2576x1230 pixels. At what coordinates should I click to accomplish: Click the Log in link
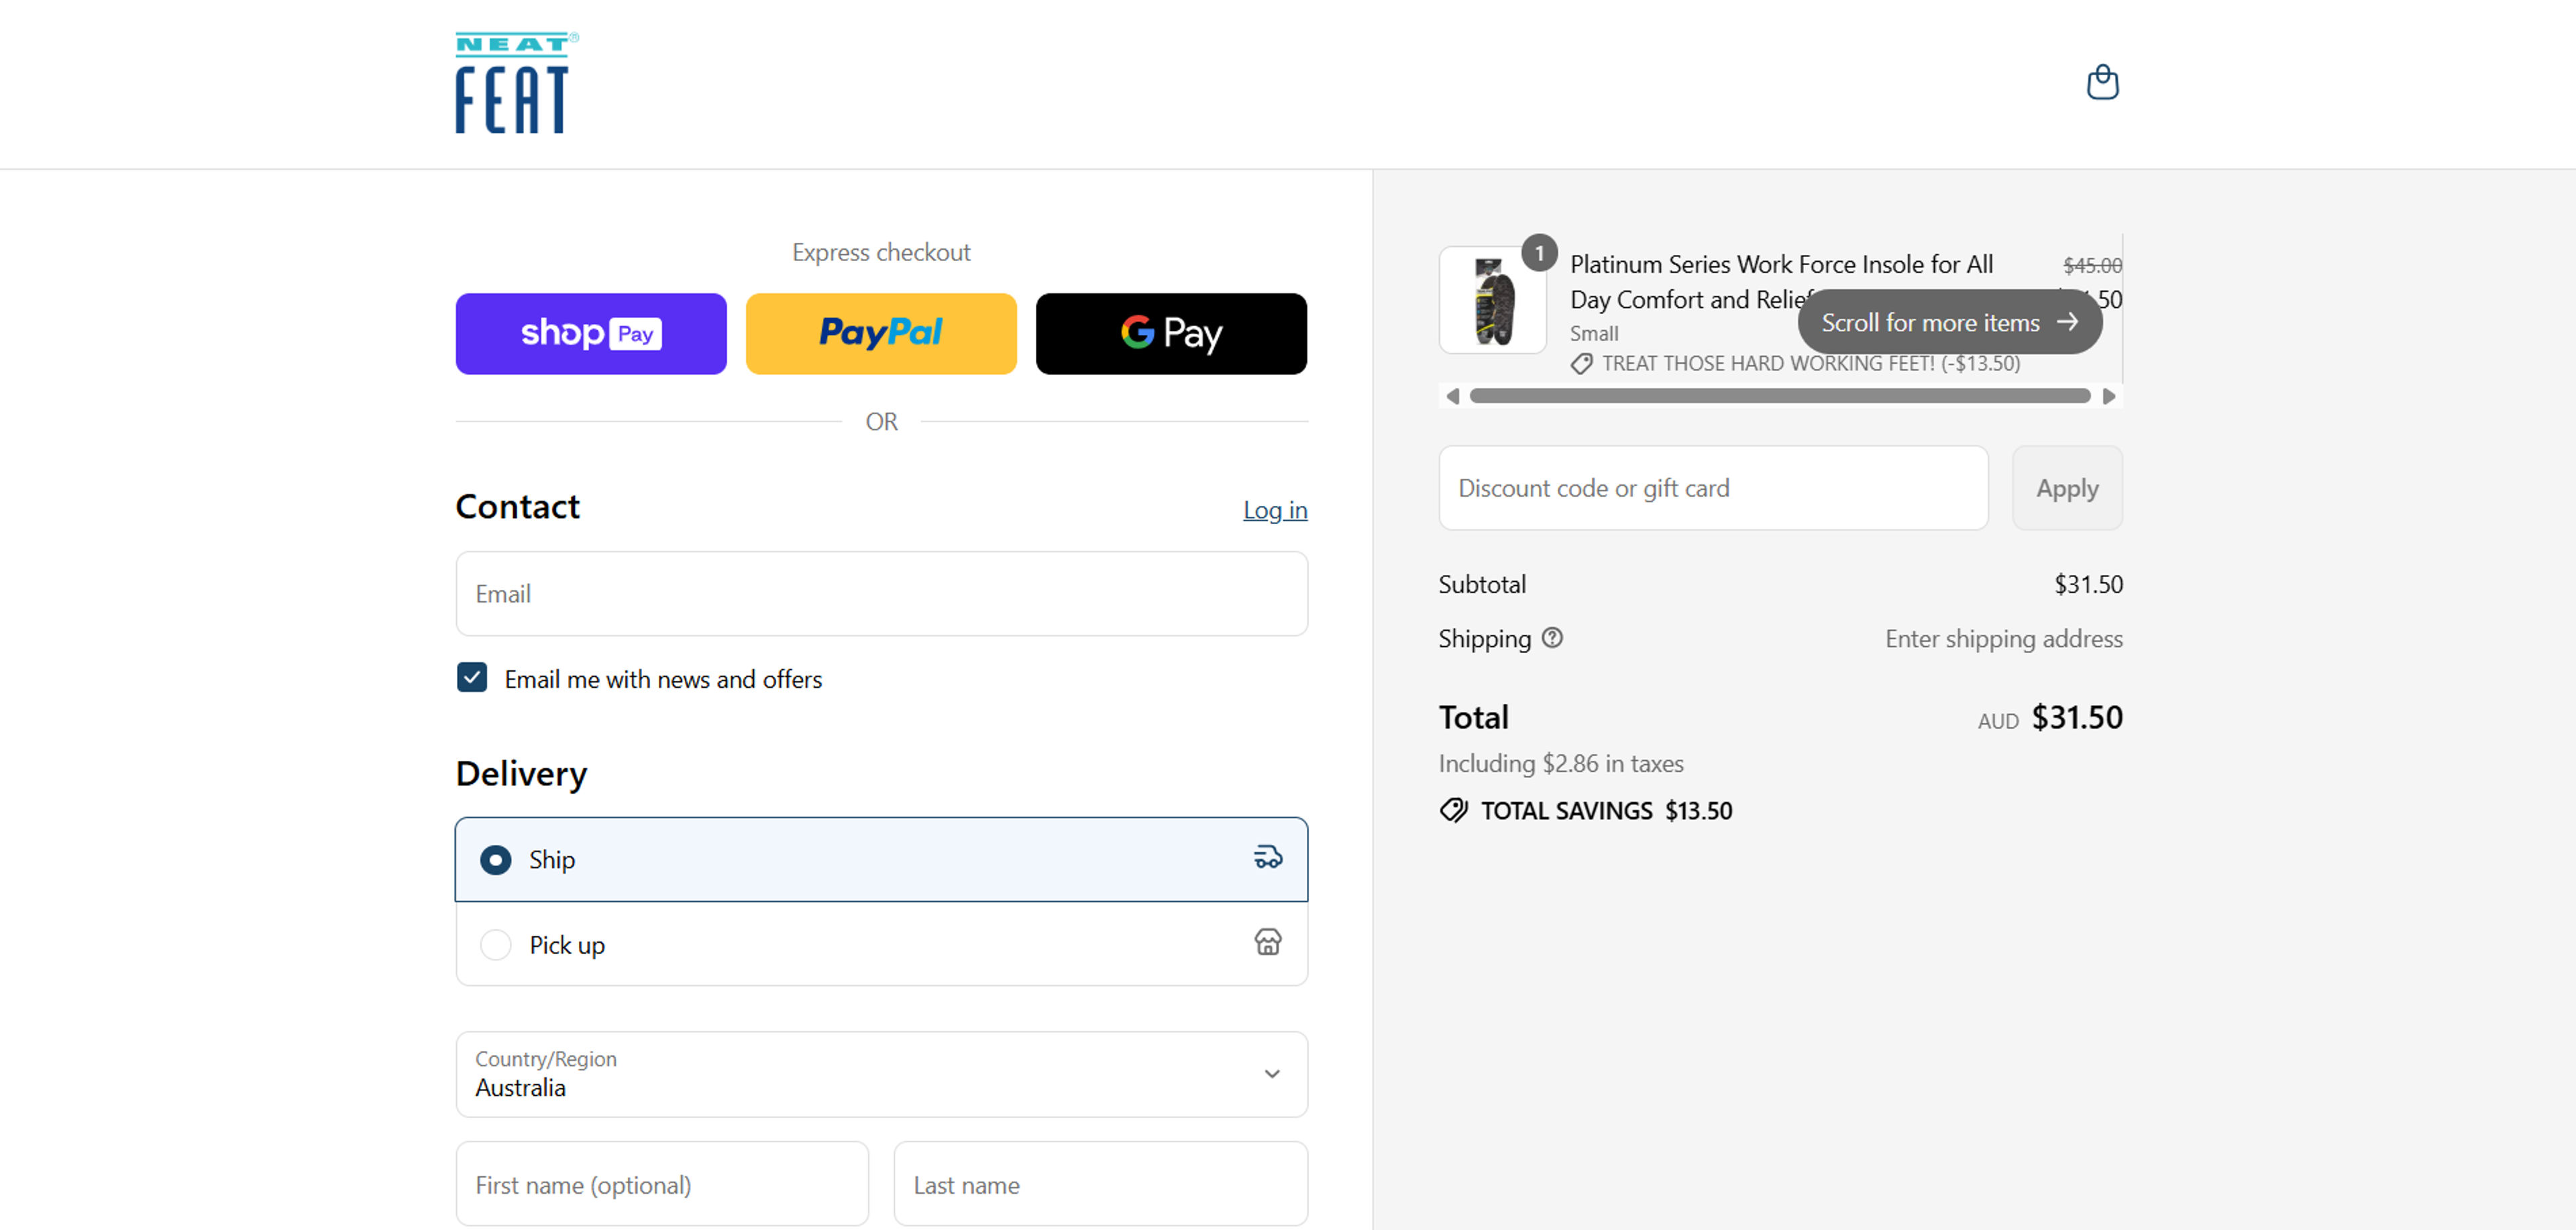tap(1275, 511)
